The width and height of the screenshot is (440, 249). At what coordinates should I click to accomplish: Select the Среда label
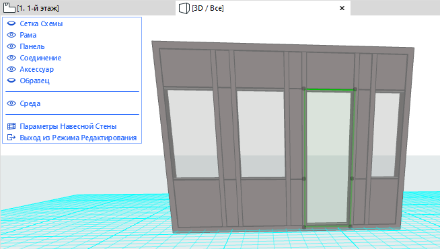30,103
